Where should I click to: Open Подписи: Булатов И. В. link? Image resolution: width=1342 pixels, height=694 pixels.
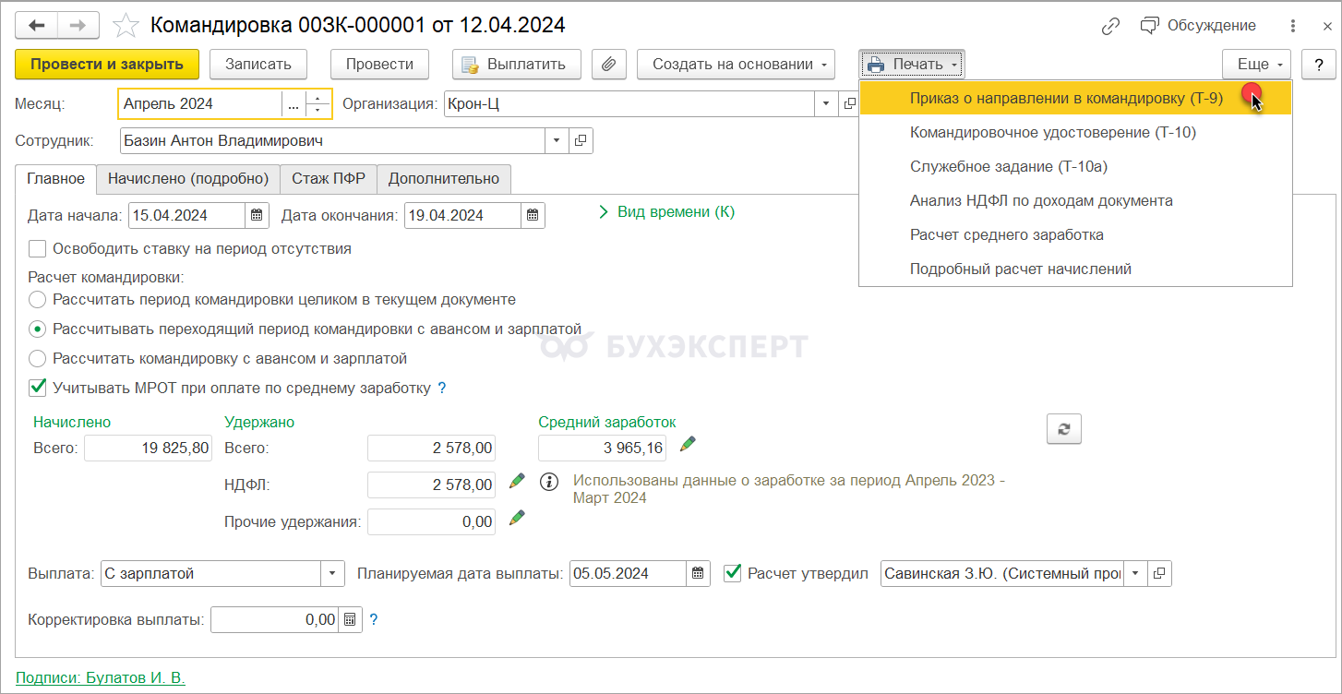101,677
